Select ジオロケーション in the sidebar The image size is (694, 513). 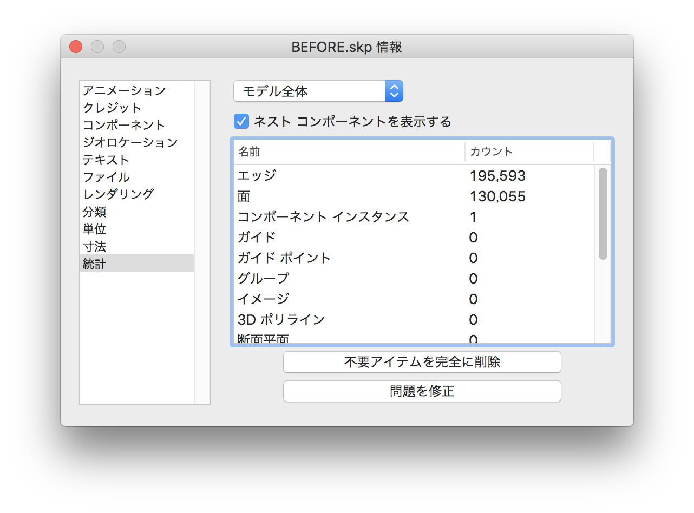click(x=130, y=142)
